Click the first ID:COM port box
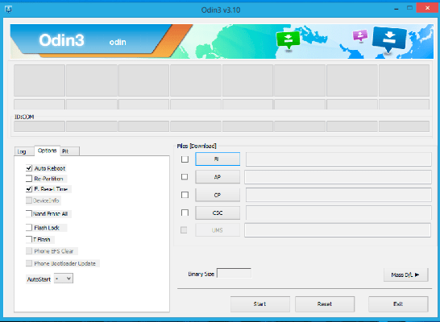Screen dimensions: 440x322 (x=39, y=126)
